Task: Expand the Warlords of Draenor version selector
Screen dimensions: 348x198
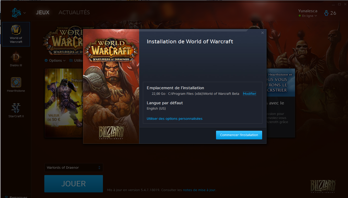Action: [x=74, y=167]
